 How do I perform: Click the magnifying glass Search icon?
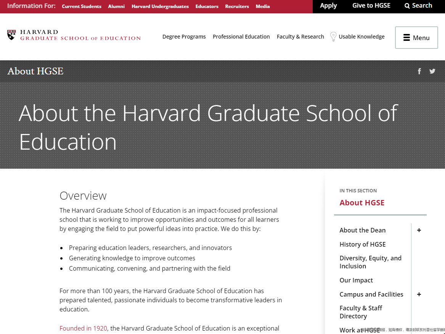[407, 6]
